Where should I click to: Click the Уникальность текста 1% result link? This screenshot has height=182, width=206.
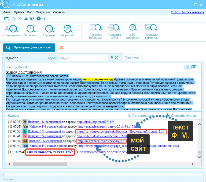click(49, 152)
